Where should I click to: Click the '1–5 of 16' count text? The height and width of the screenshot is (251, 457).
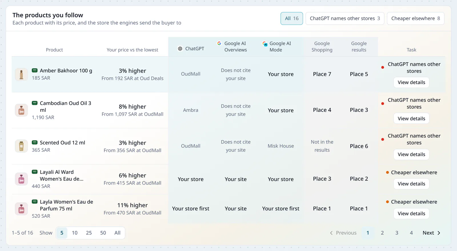[x=22, y=233]
